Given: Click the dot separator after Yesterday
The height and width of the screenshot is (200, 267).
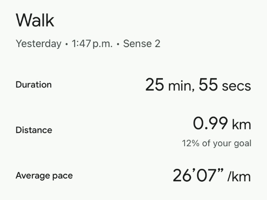Looking at the screenshot, I should tap(66, 44).
